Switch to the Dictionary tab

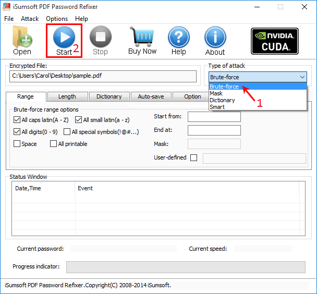pos(109,96)
